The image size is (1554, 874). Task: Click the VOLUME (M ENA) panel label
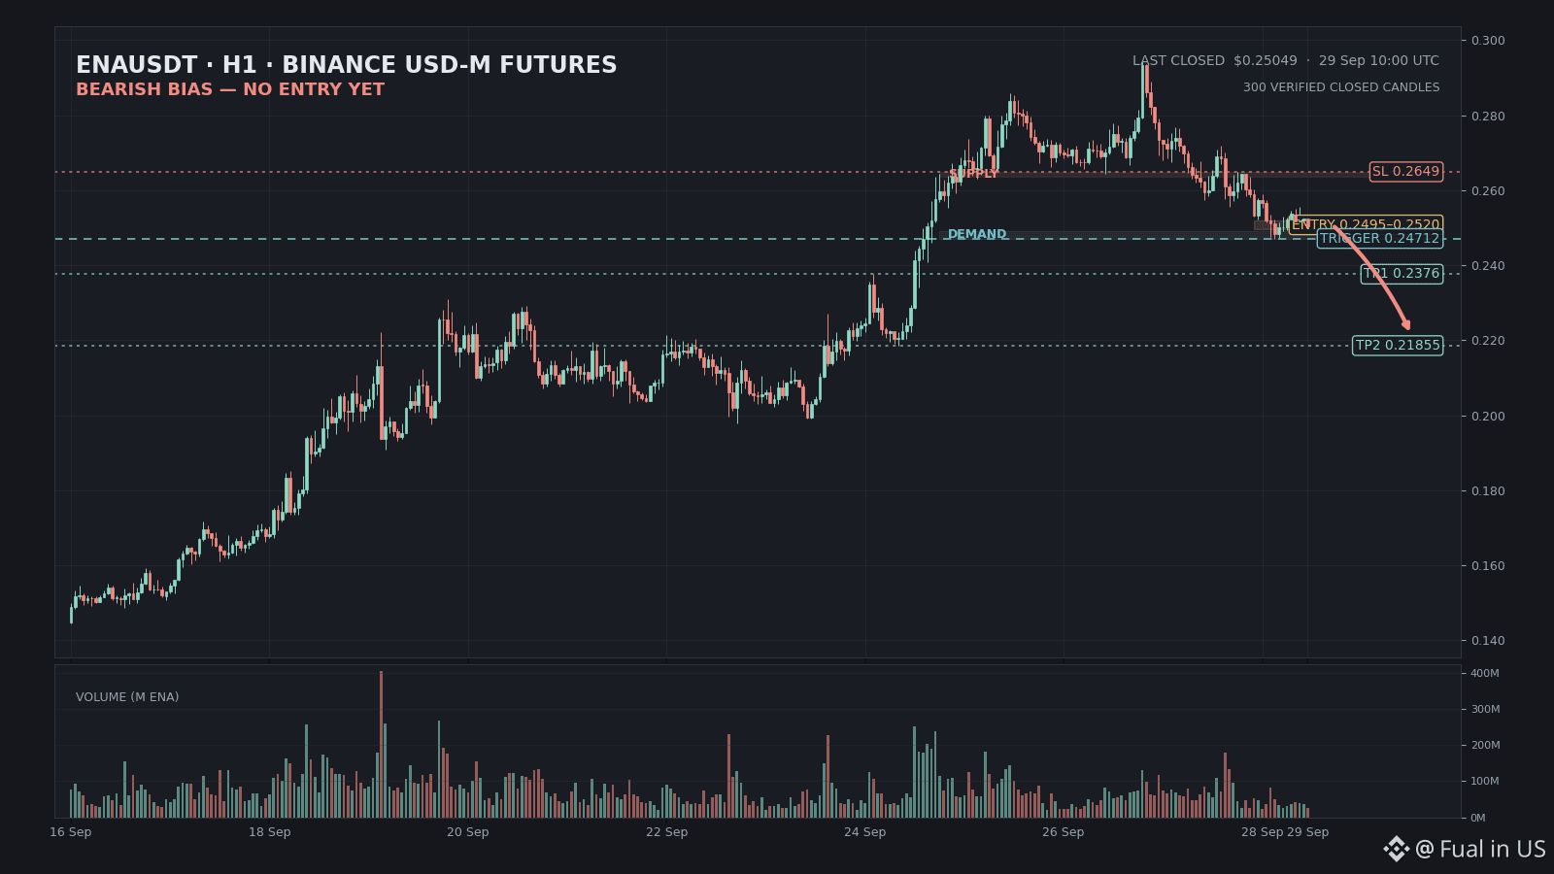tap(127, 697)
